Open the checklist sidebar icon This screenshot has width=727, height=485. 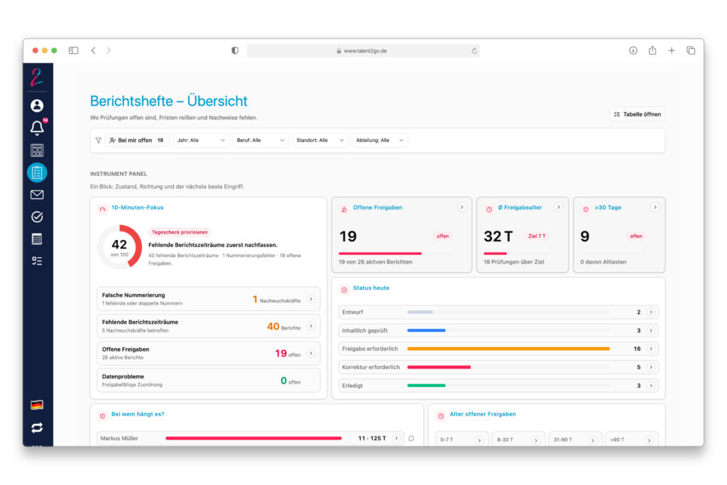point(37,261)
